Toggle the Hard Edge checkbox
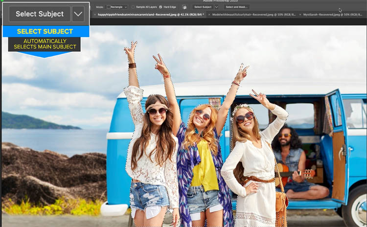 161,7
